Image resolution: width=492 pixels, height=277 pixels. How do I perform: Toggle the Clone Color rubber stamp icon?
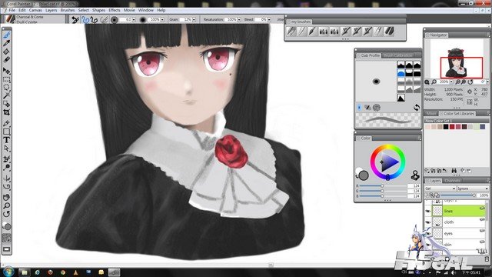[415, 175]
